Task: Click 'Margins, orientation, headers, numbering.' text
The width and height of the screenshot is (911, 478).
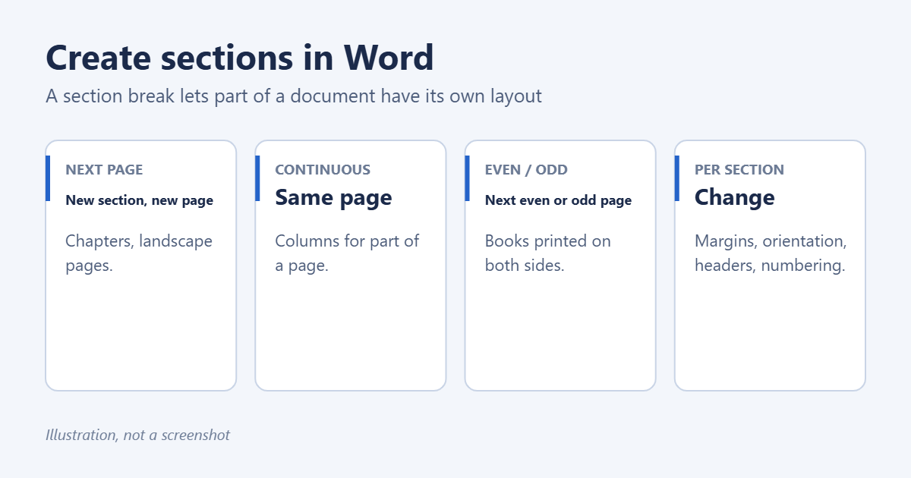Action: click(771, 253)
